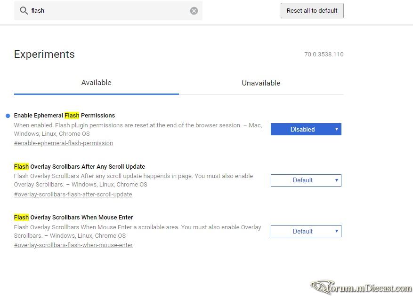Viewport: 413px width, 296px height.
Task: Open #overlay-scrollbars-flash-after-scroll-update link
Action: pyautogui.click(x=73, y=194)
